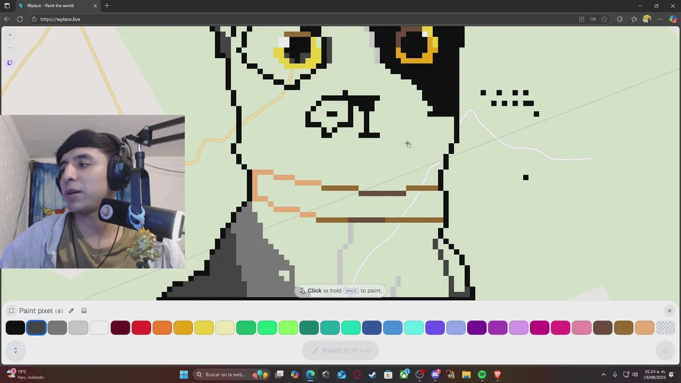681x383 pixels.
Task: Pick the orange color swatch
Action: click(x=162, y=328)
